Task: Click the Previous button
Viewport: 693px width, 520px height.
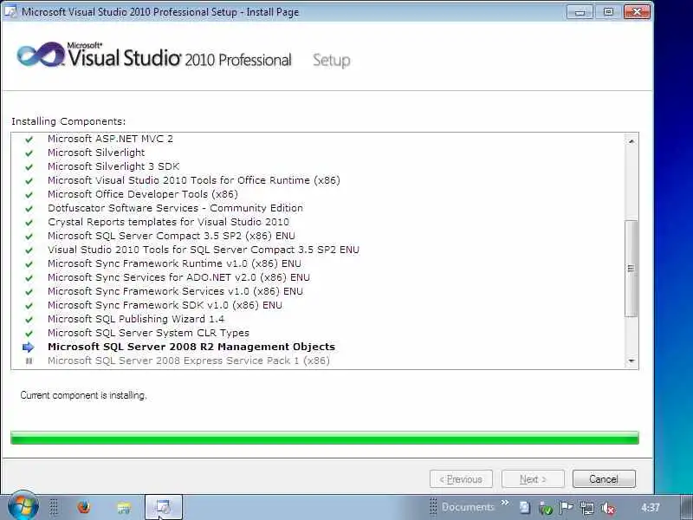Action: pos(461,479)
